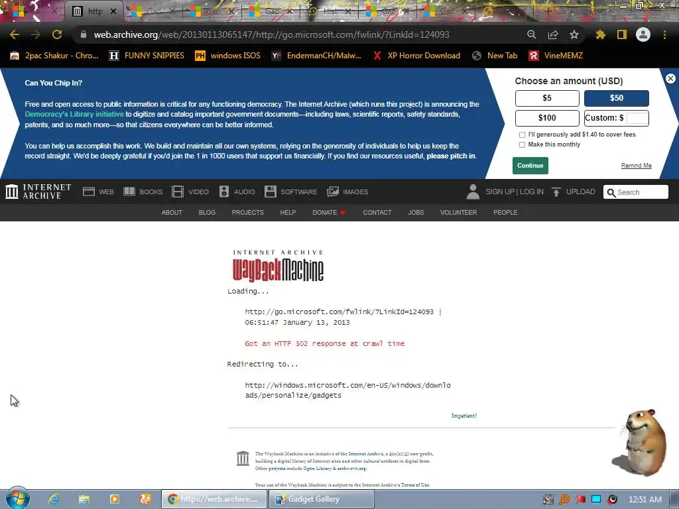This screenshot has height=509, width=679.
Task: Open the Books section icon
Action: (129, 192)
